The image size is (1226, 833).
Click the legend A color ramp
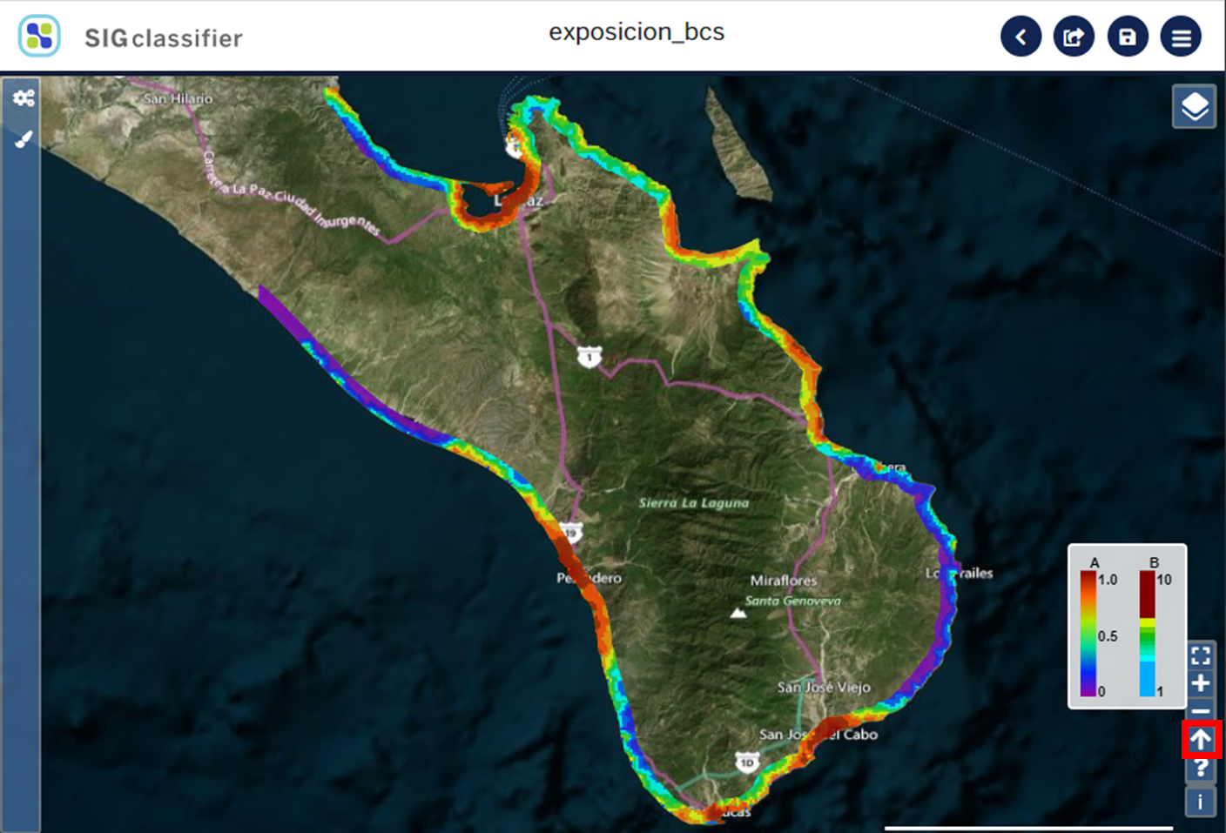click(1088, 634)
